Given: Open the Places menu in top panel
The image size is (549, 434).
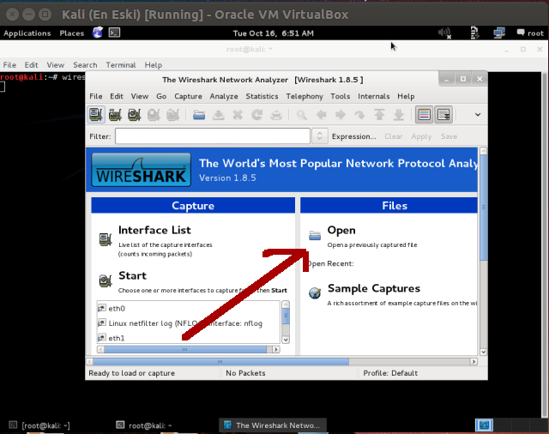Looking at the screenshot, I should pyautogui.click(x=72, y=33).
